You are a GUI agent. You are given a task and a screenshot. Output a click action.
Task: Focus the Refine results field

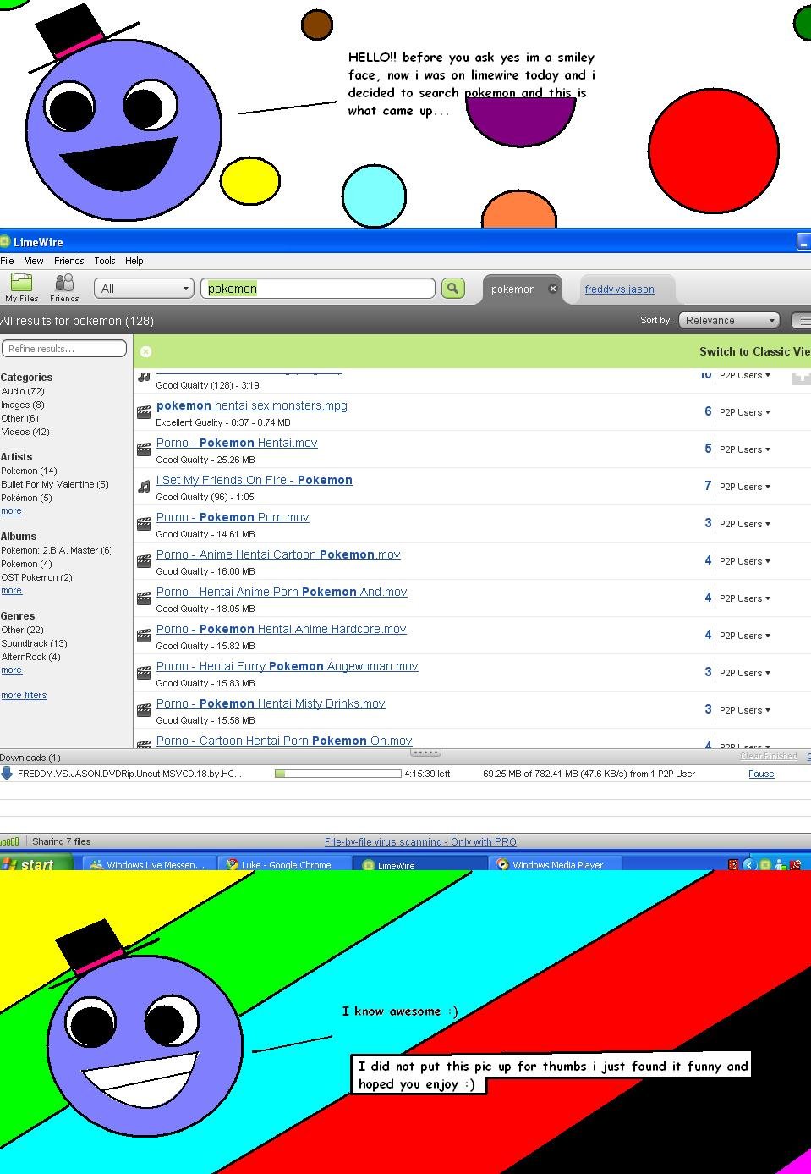pos(64,349)
